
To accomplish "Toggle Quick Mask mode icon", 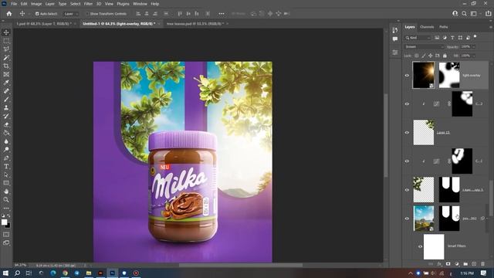I will 6,235.
